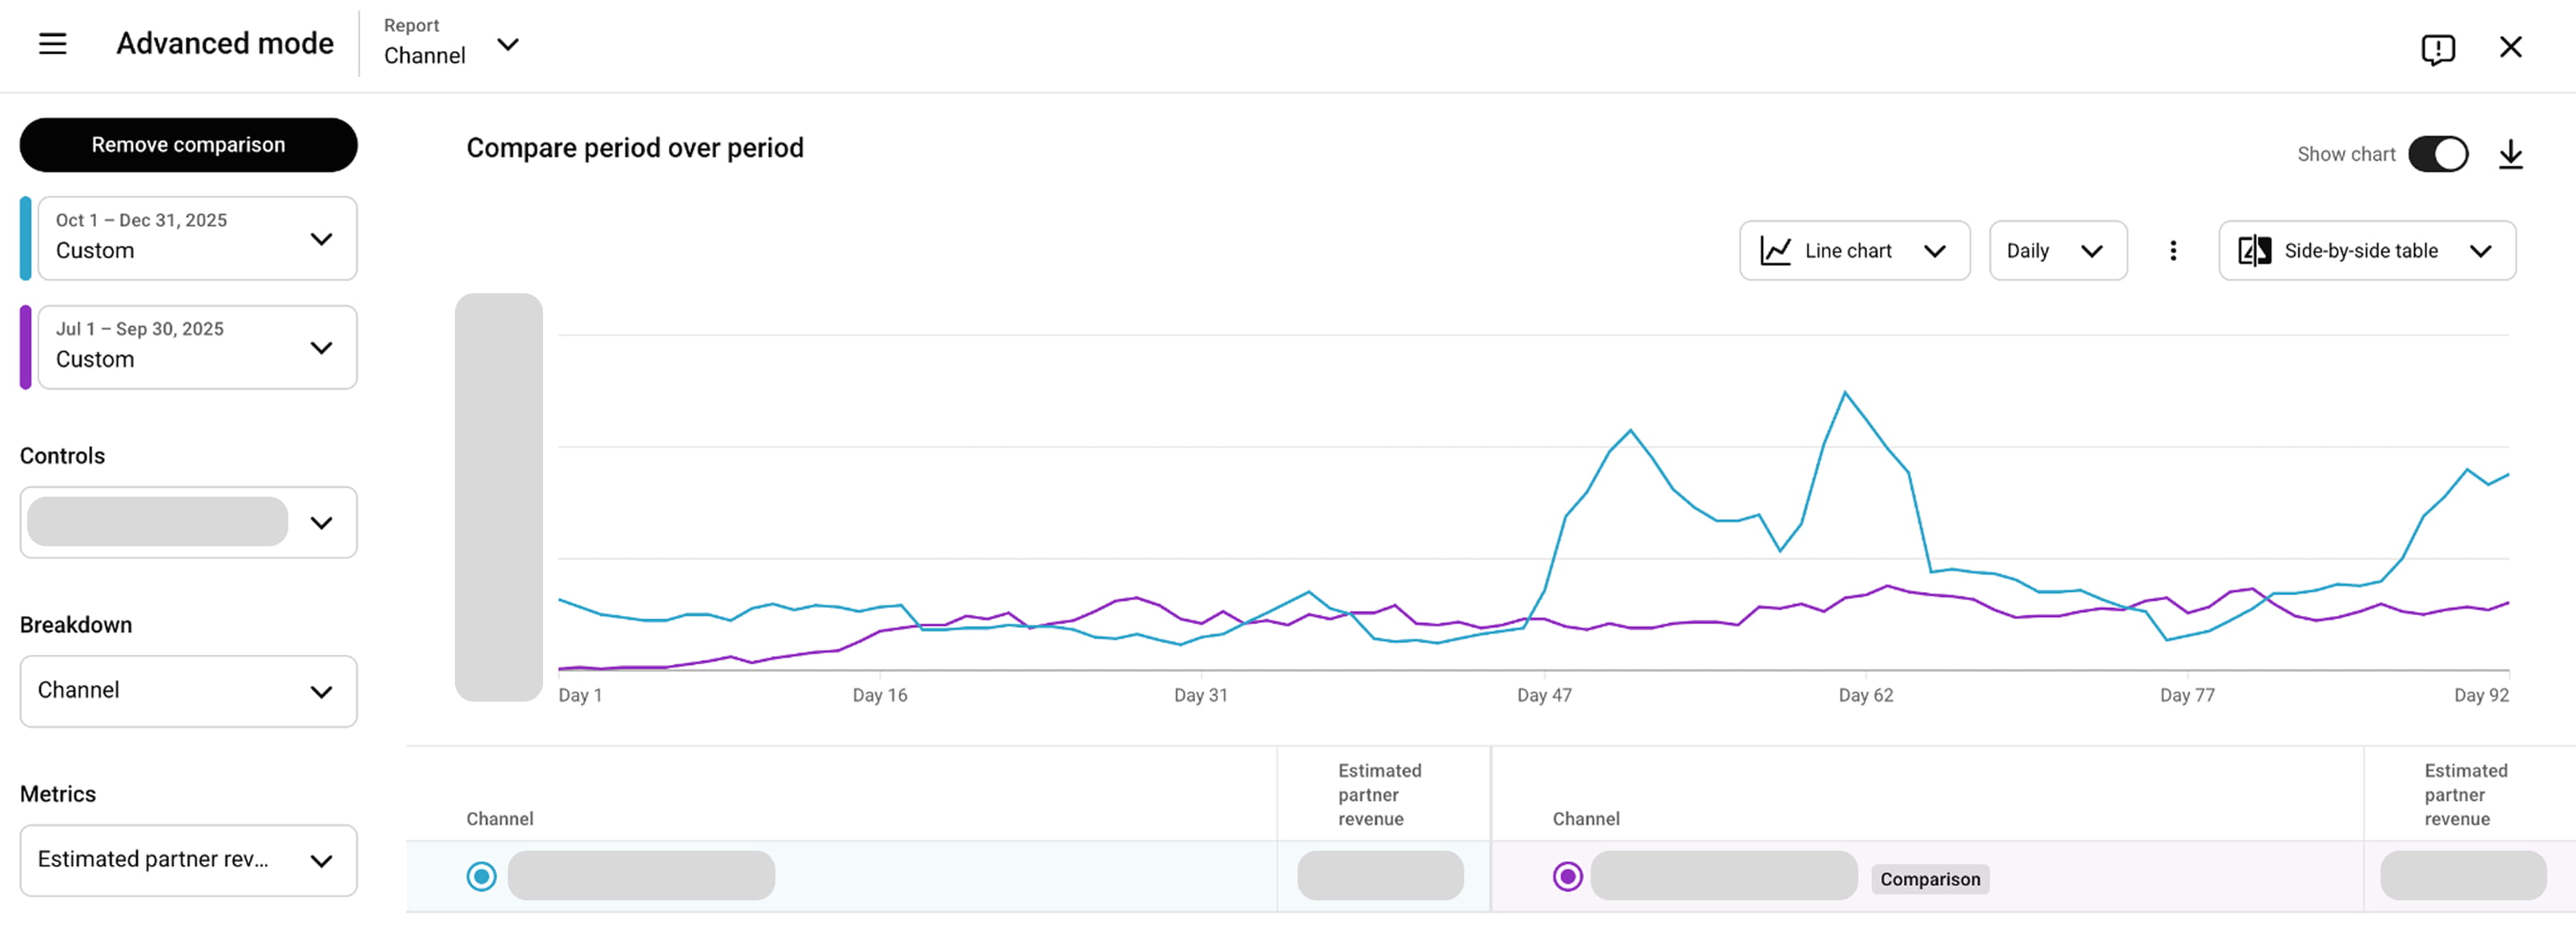Open more chart options via three-dot icon
The image size is (2576, 942).
pyautogui.click(x=2172, y=250)
